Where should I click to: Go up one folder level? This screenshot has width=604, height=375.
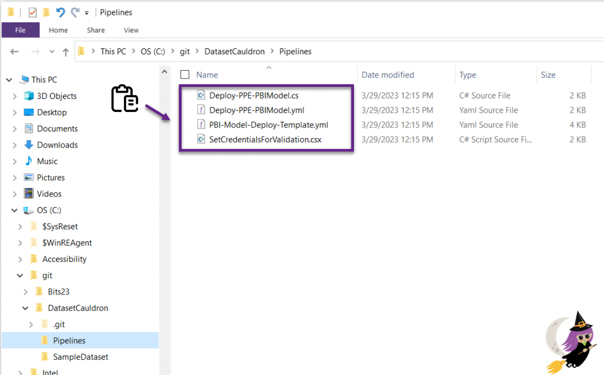(x=65, y=52)
